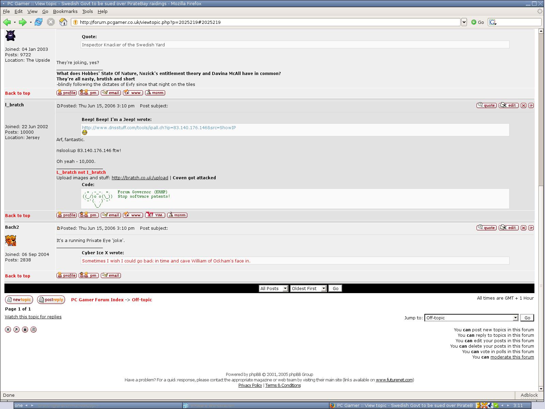The image size is (545, 409).
Task: Click the msnm button in the top post
Action: 155,93
